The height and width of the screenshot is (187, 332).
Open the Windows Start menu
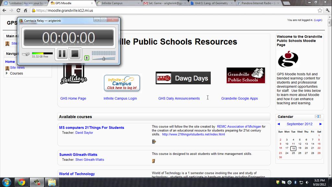(6, 182)
